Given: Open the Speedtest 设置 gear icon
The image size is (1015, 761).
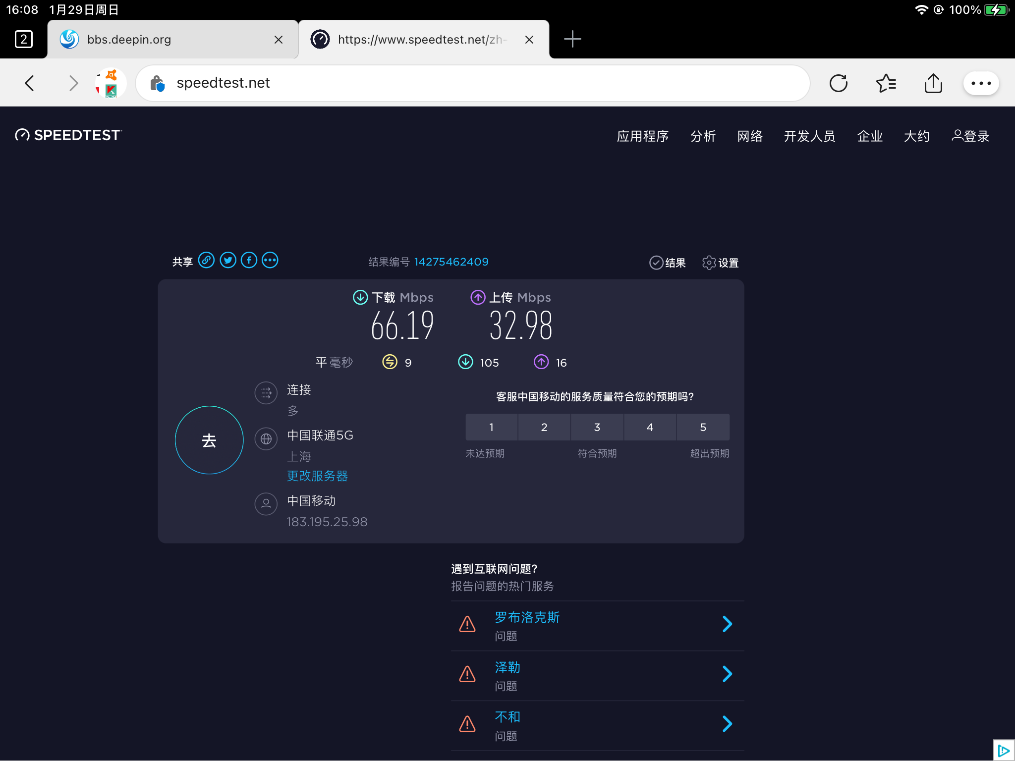Looking at the screenshot, I should [x=709, y=263].
